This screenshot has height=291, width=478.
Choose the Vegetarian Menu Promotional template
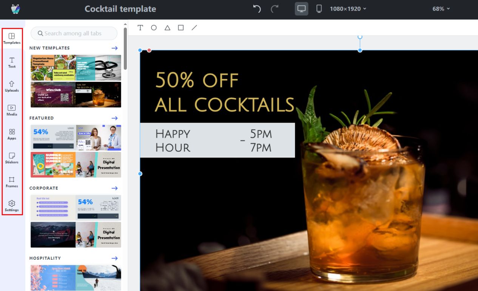[x=53, y=68]
